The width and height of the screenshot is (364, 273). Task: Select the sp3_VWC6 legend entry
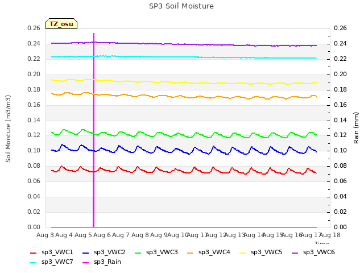pyautogui.click(x=313, y=253)
